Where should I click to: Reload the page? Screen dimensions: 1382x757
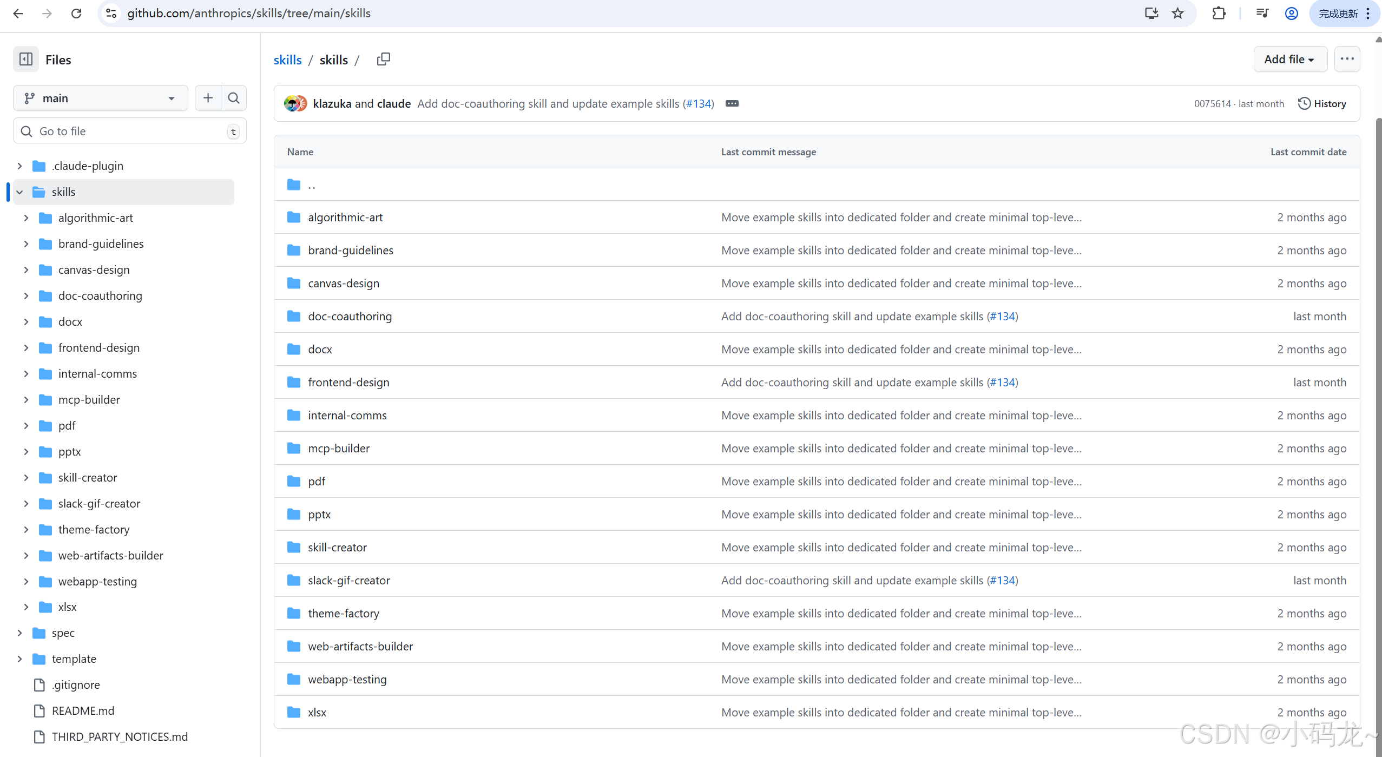point(76,14)
